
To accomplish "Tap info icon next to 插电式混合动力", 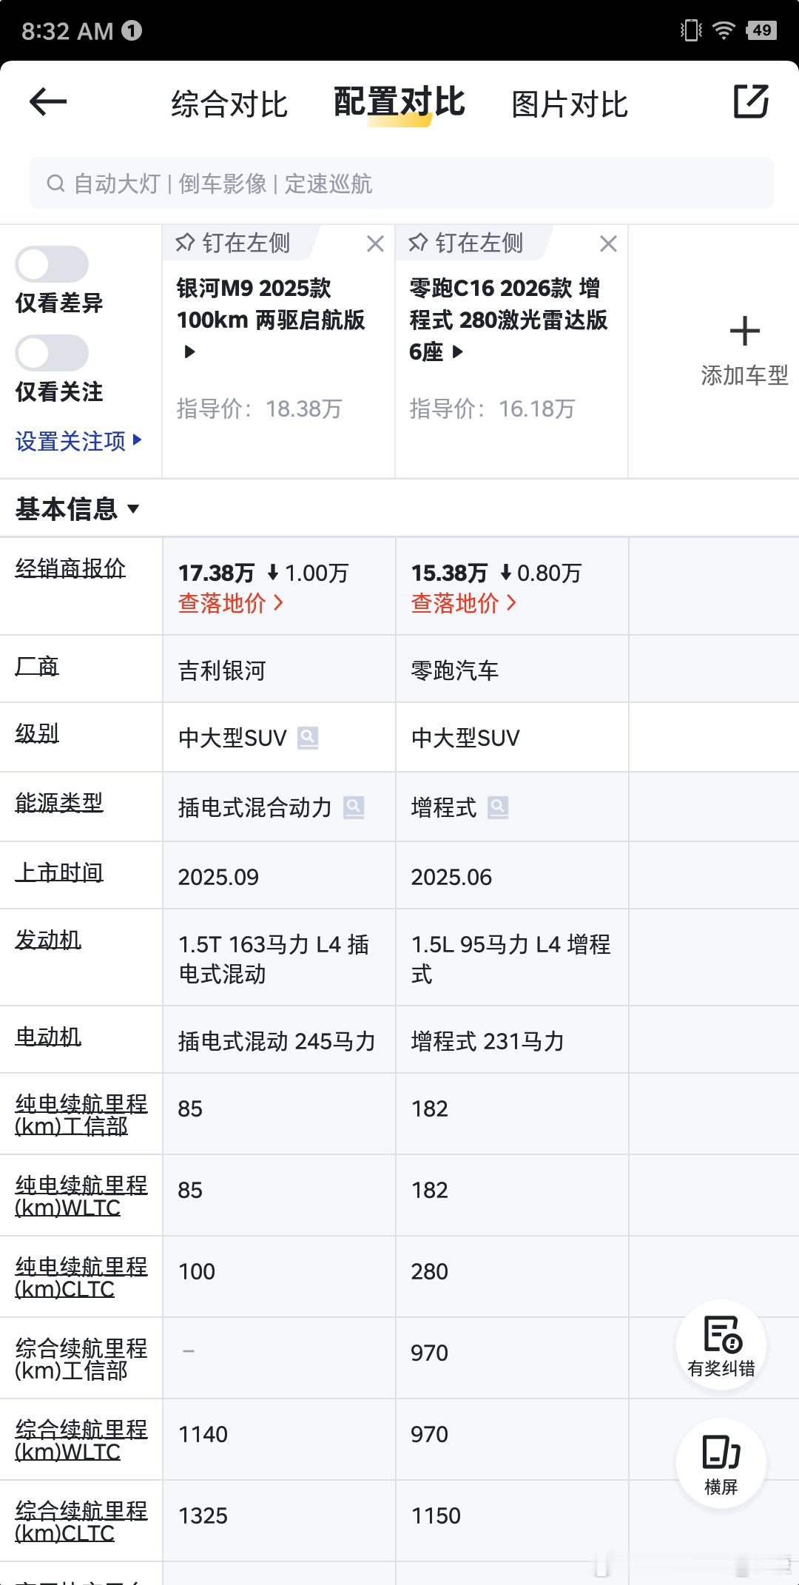I will pyautogui.click(x=354, y=807).
